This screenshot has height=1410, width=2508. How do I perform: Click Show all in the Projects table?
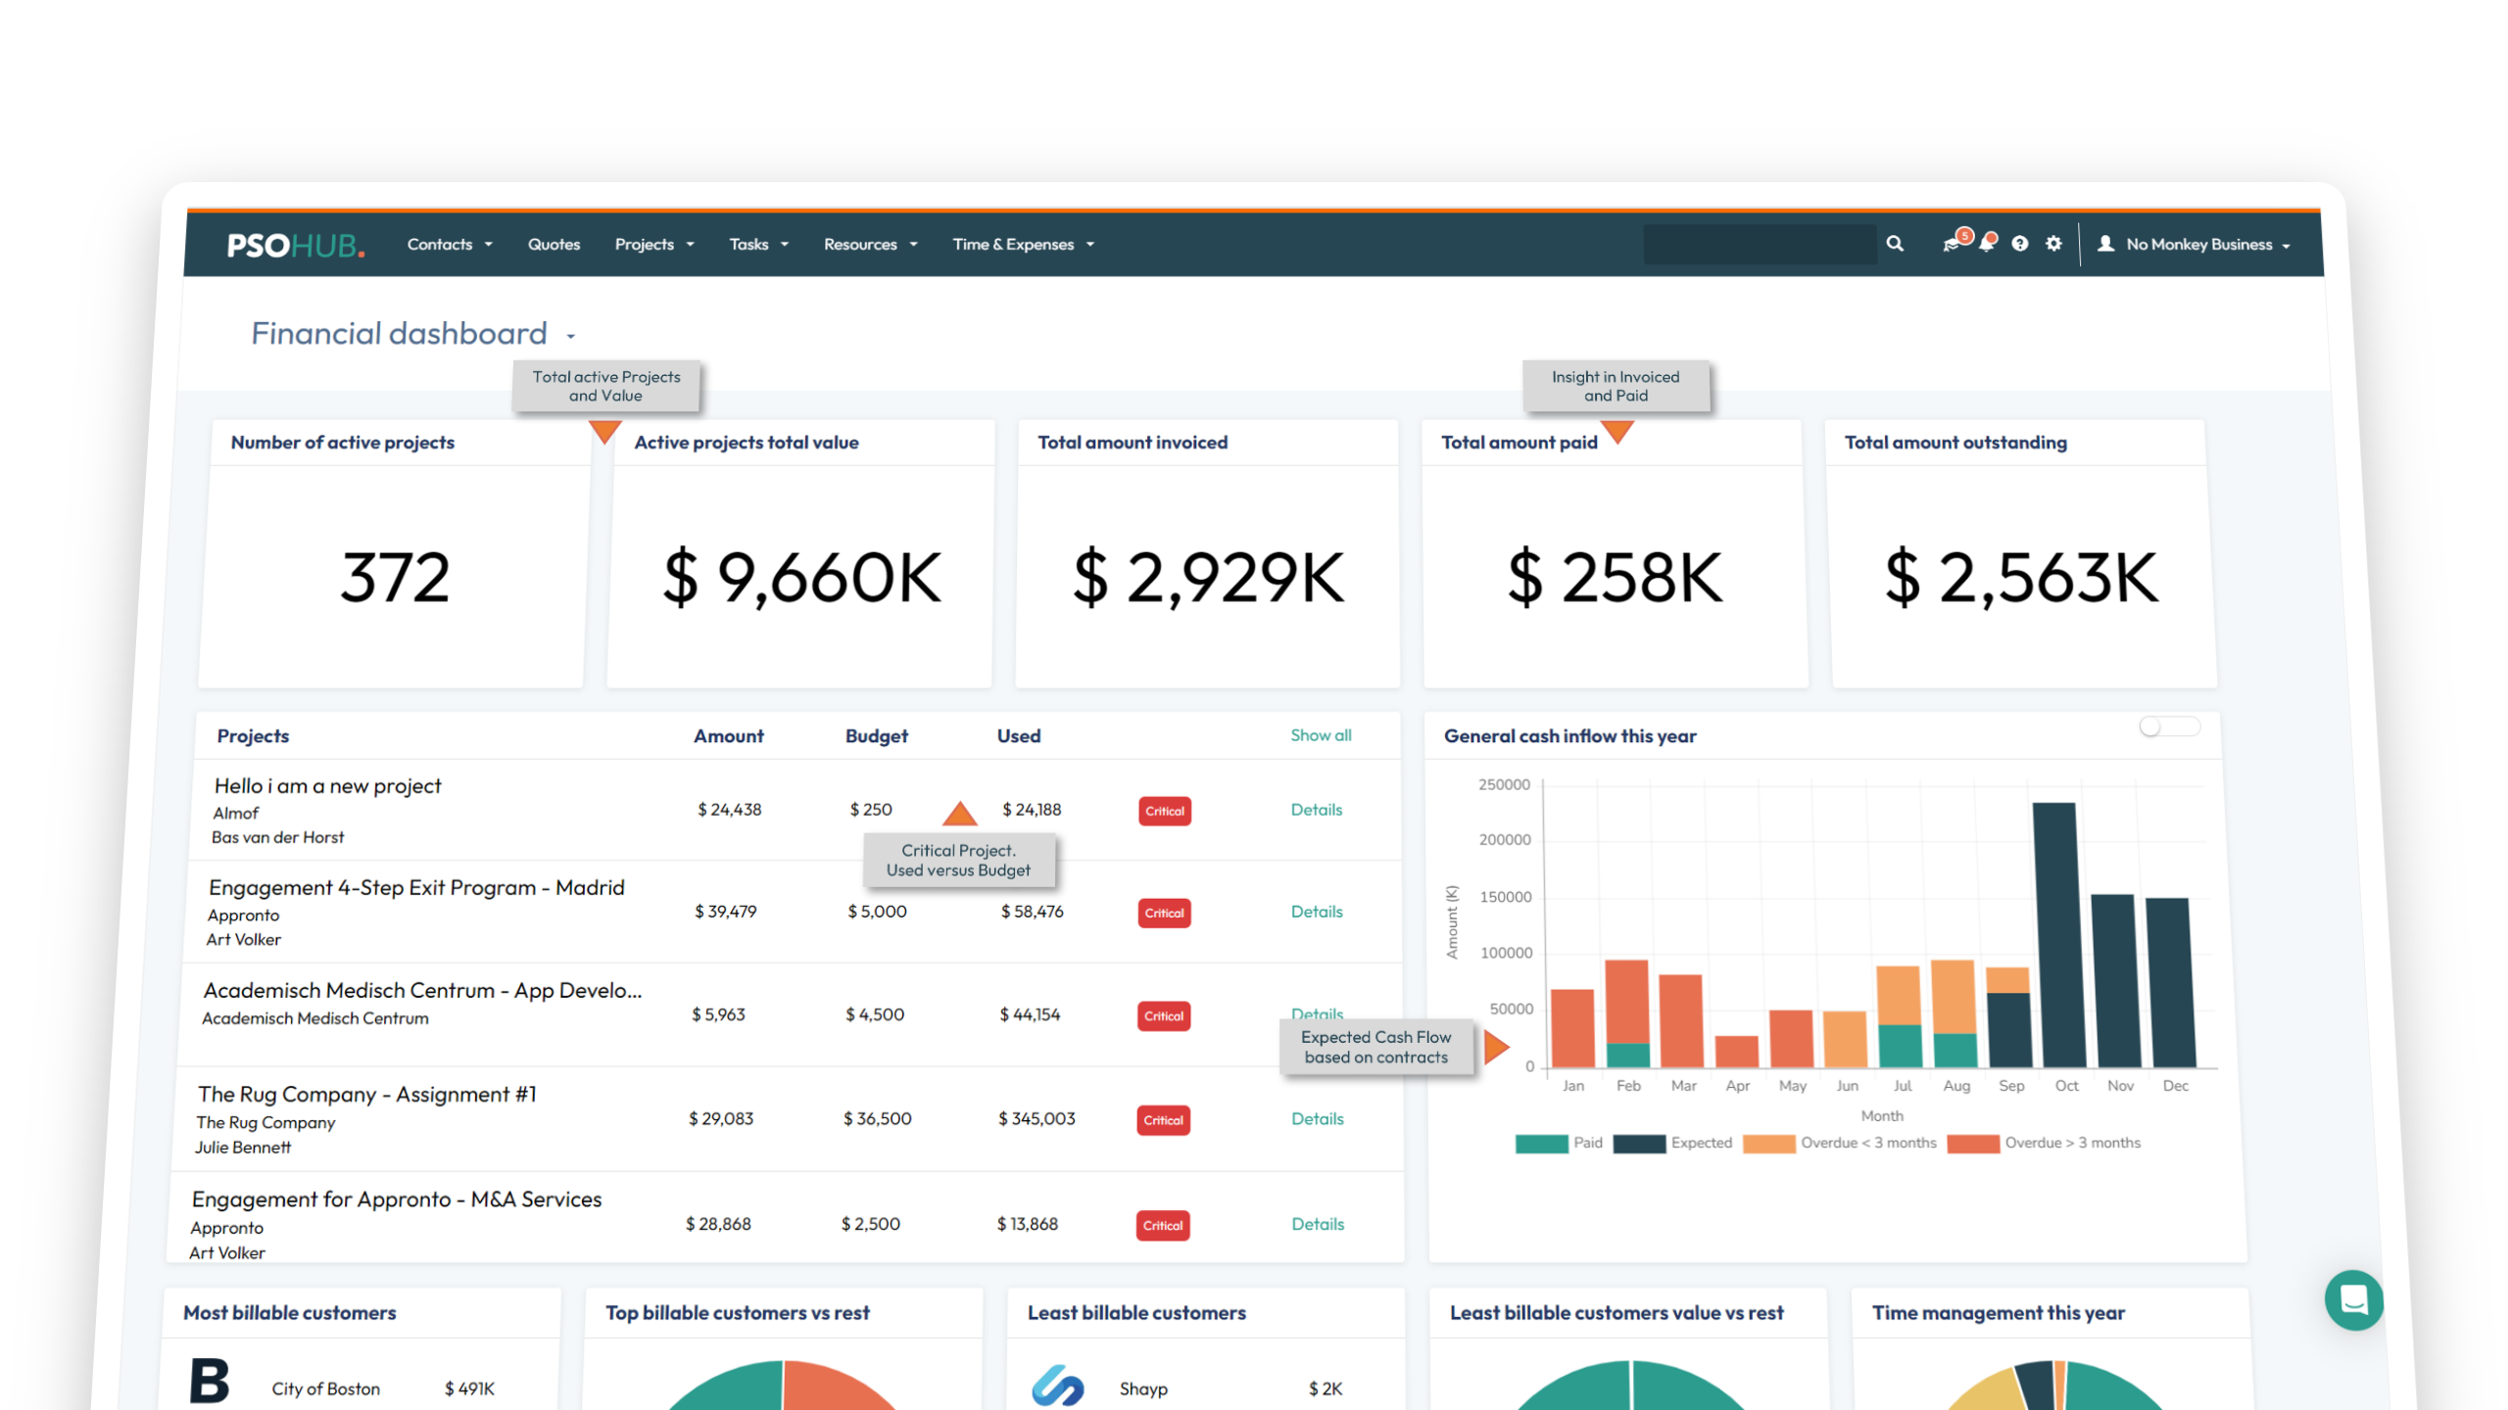[x=1320, y=735]
